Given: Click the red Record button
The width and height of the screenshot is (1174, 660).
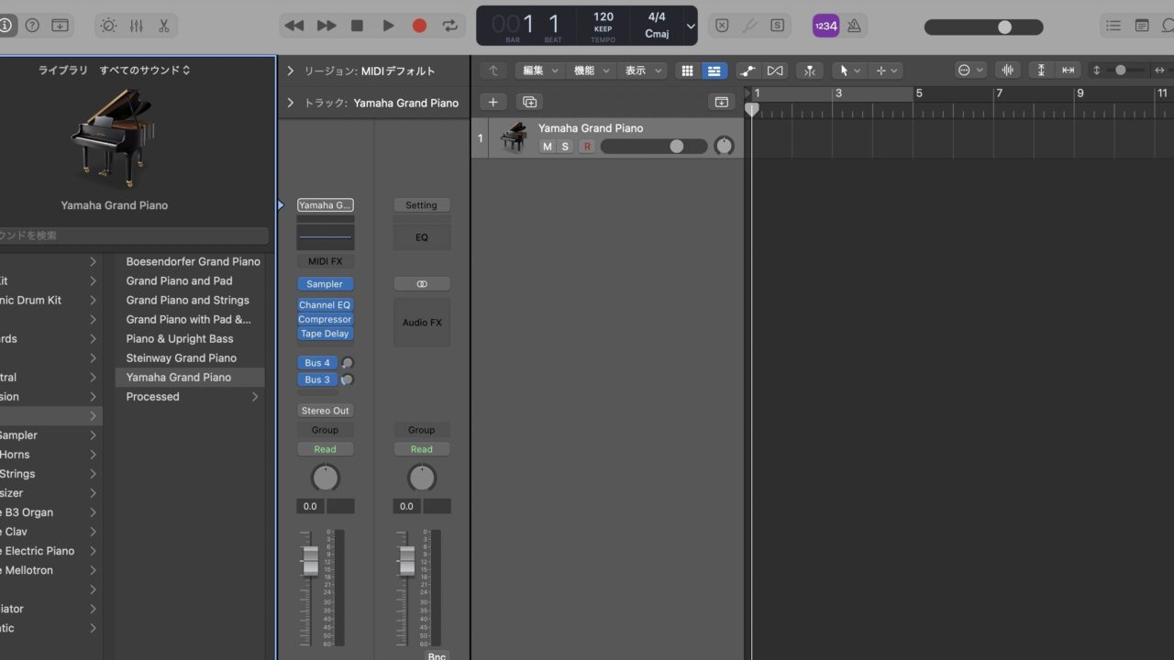Looking at the screenshot, I should (419, 26).
